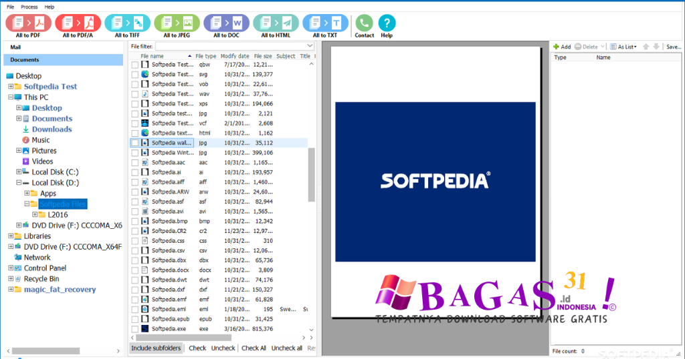
Task: Switch to the Documents tab
Action: (64, 59)
